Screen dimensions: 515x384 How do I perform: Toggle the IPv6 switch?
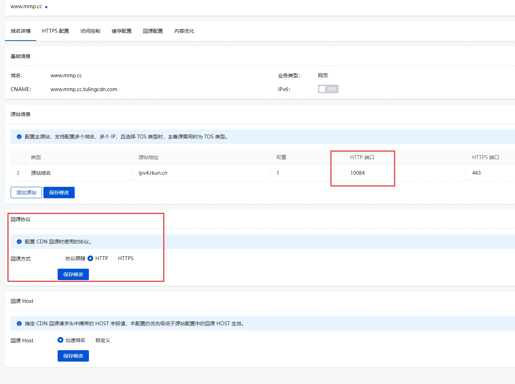click(x=328, y=89)
